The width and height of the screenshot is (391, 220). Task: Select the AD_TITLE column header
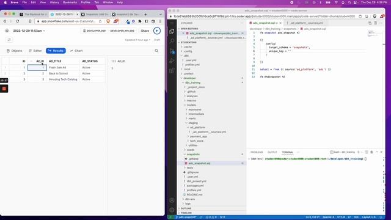click(x=55, y=61)
